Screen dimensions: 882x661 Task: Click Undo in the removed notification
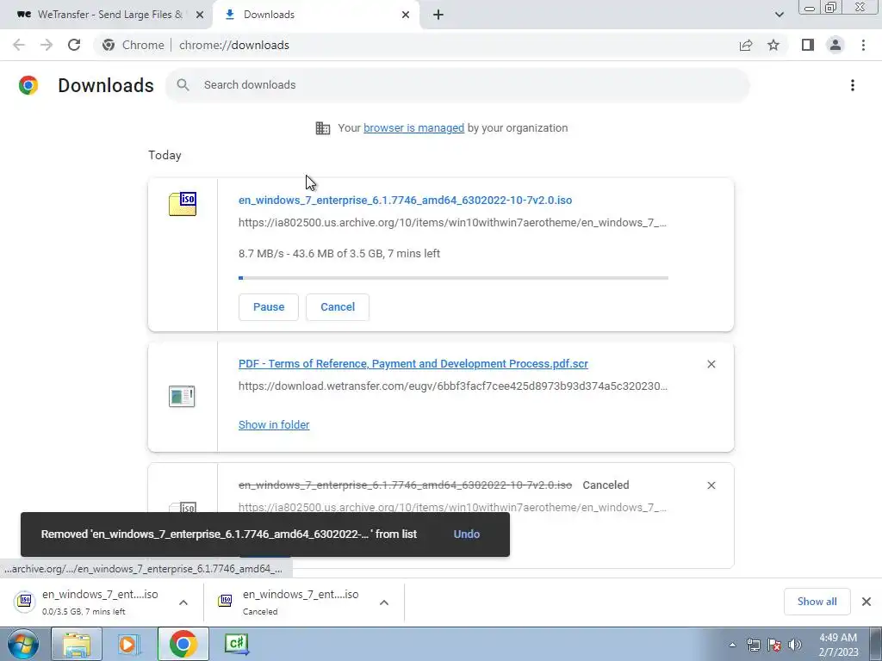pos(466,534)
